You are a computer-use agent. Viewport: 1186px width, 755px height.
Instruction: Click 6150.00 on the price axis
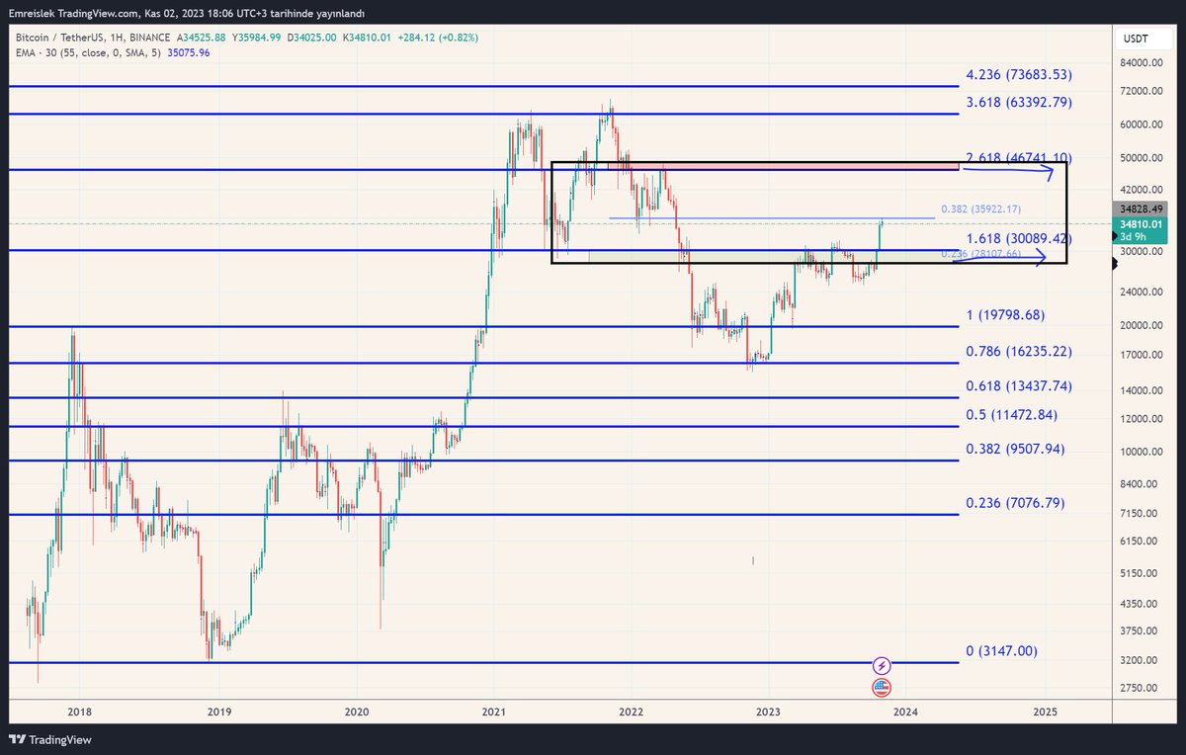[1141, 541]
